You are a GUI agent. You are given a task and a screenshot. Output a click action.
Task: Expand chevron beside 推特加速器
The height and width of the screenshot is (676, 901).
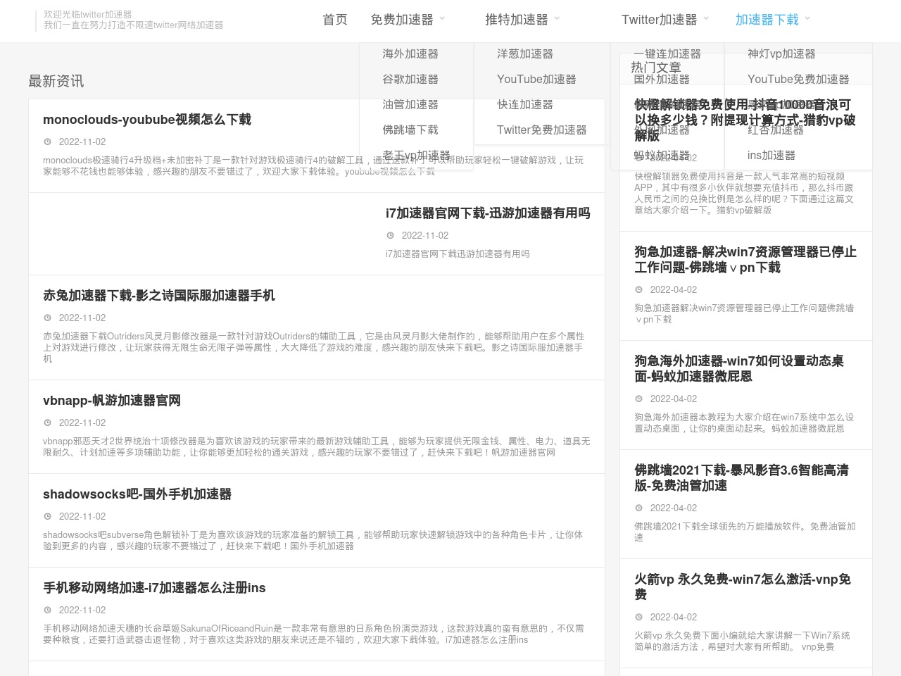[557, 19]
